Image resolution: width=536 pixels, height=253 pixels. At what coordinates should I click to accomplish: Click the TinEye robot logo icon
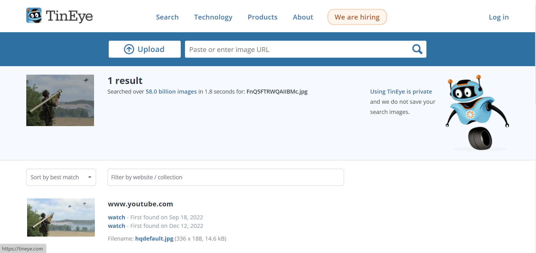click(x=34, y=16)
